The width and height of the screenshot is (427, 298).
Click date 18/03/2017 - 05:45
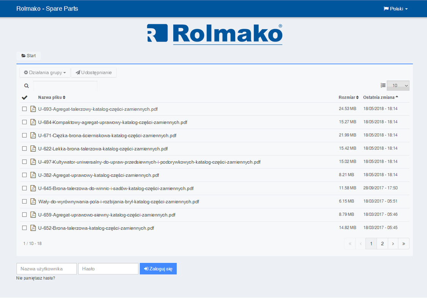(x=380, y=227)
